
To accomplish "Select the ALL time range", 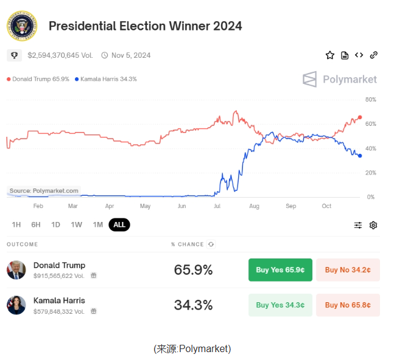I will coord(119,224).
